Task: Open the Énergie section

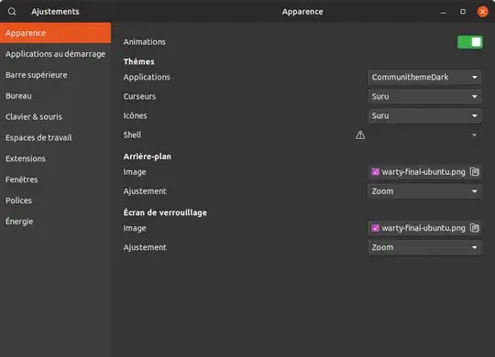Action: coord(56,222)
